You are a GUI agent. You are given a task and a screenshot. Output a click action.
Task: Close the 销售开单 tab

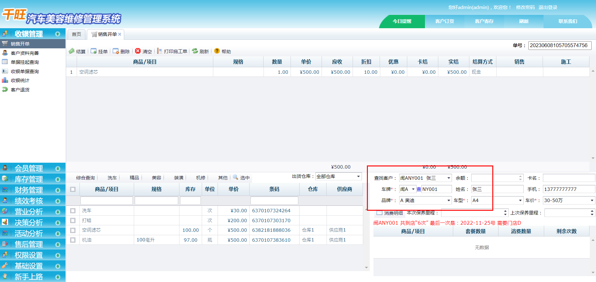coord(120,34)
